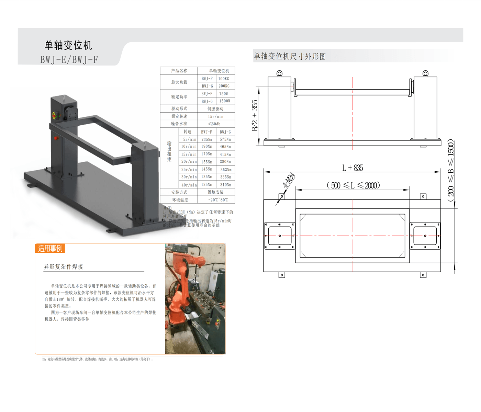This screenshot has height=412, width=481.
Task: Click the '145Nm' torque value
Action: (207, 169)
